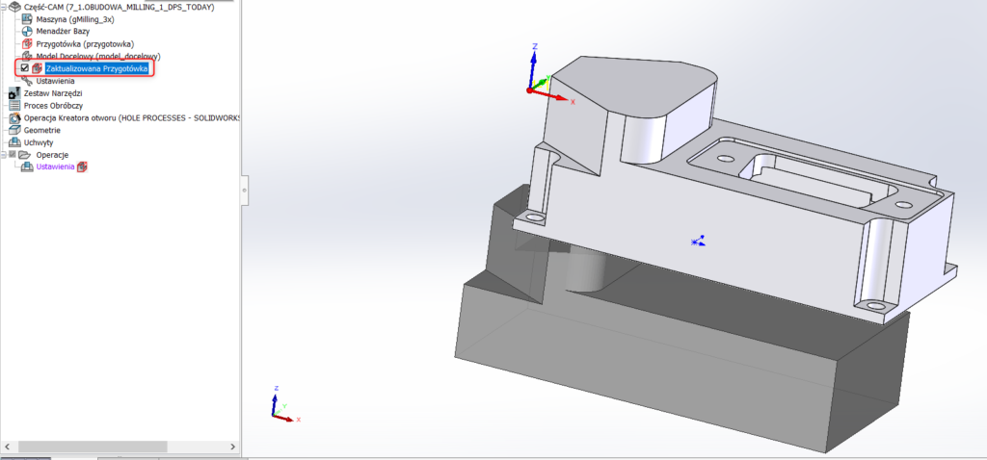The height and width of the screenshot is (460, 987).
Task: Collapse the Część-CAM root tree node
Action: tap(3, 7)
